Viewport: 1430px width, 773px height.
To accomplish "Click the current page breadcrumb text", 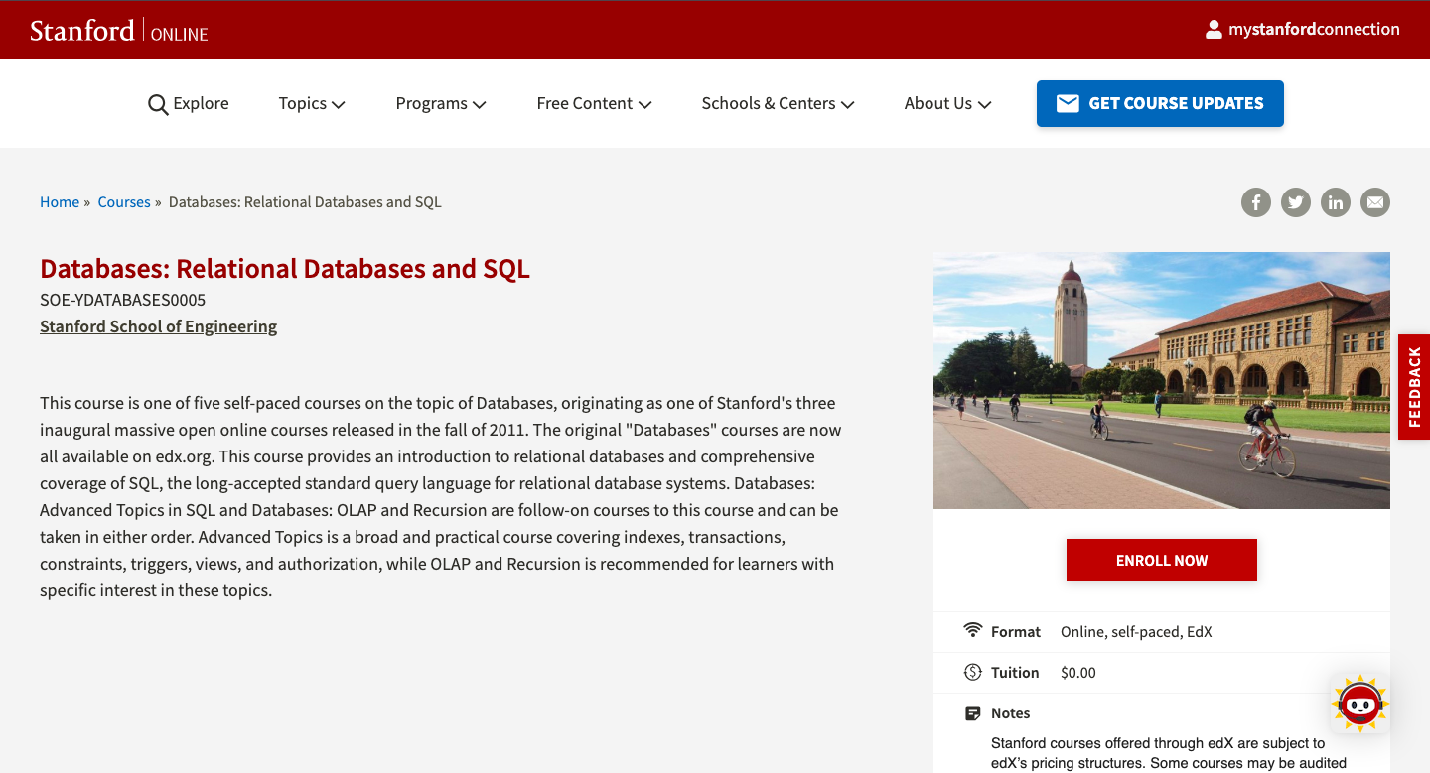I will (x=305, y=202).
